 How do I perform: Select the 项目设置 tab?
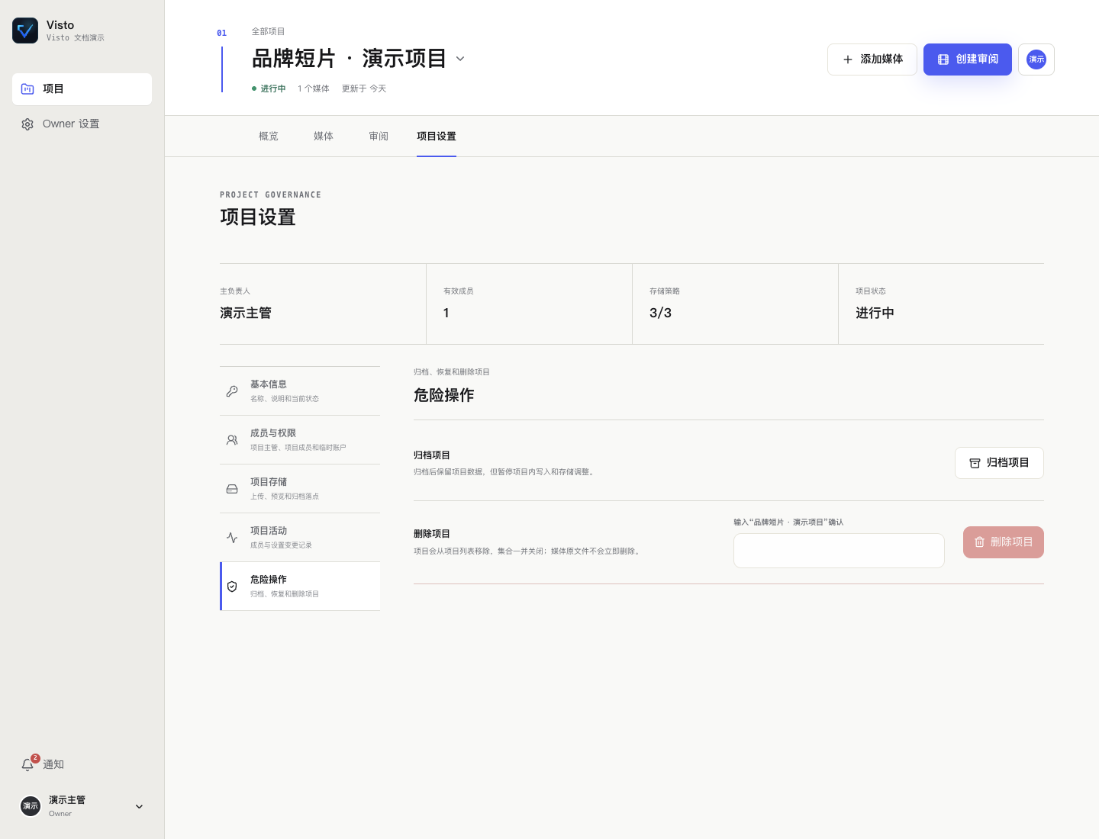[x=437, y=137]
